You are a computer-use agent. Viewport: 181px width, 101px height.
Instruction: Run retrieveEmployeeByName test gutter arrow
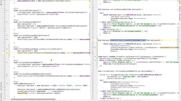[7, 63]
